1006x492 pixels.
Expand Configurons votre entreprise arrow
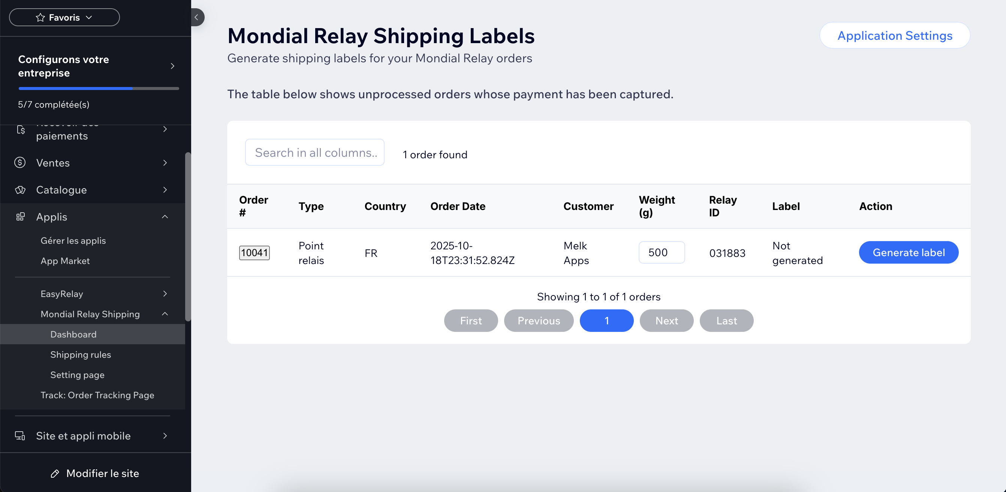(172, 66)
